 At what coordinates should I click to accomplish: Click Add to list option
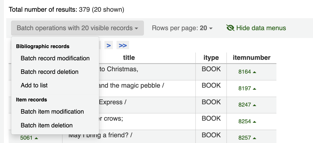(34, 85)
